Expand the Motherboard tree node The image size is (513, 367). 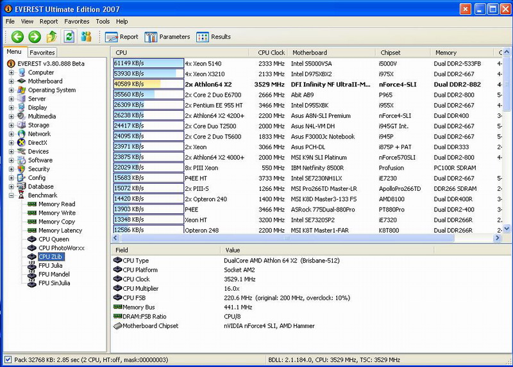tap(12, 81)
